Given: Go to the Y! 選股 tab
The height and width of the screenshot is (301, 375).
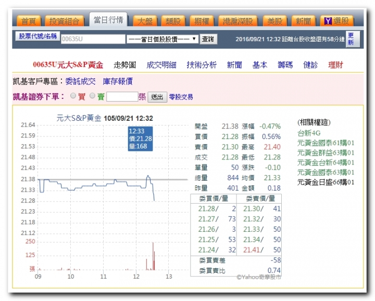Looking at the screenshot, I should click(x=336, y=21).
